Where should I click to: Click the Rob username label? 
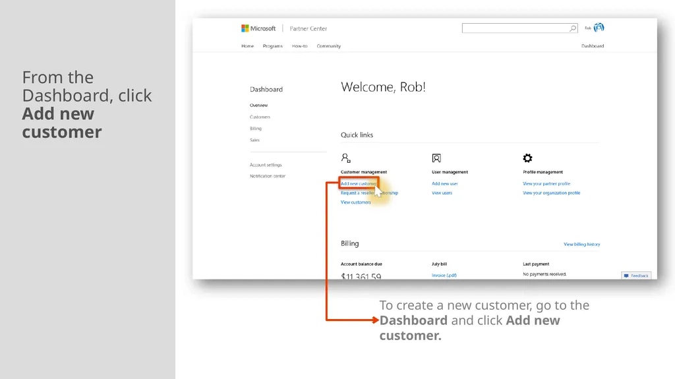[587, 28]
